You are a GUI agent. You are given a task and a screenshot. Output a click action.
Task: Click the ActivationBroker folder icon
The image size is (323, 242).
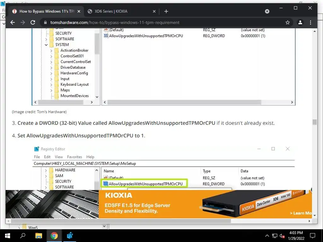point(57,50)
